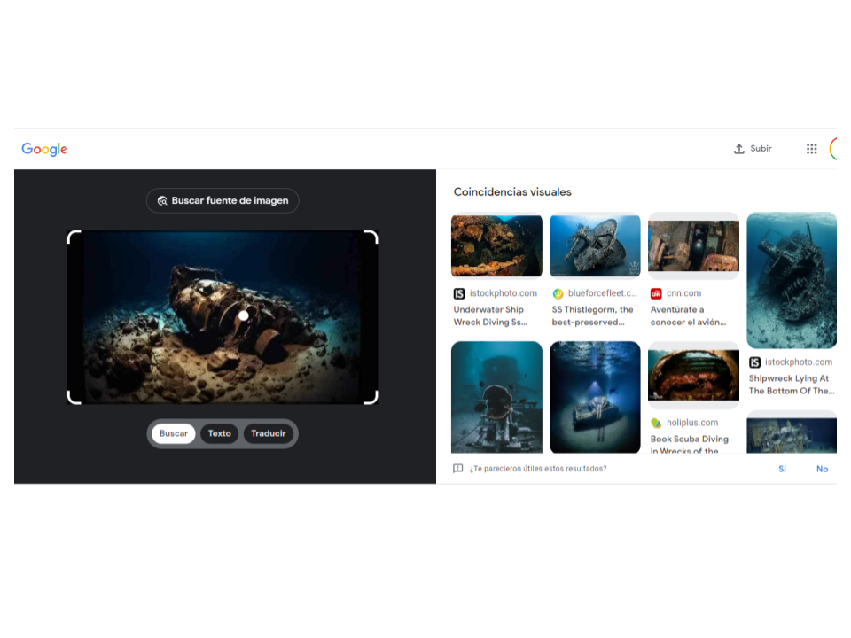Select the Buscar mode tab
This screenshot has height=638, width=851.
(x=174, y=433)
